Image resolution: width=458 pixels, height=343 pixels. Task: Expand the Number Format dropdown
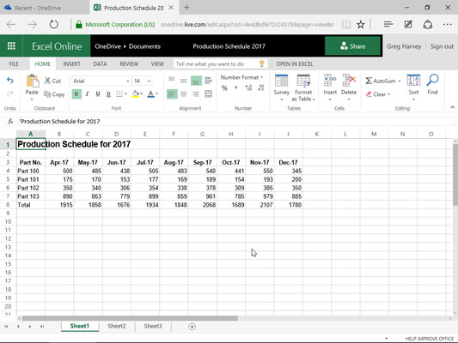[241, 77]
